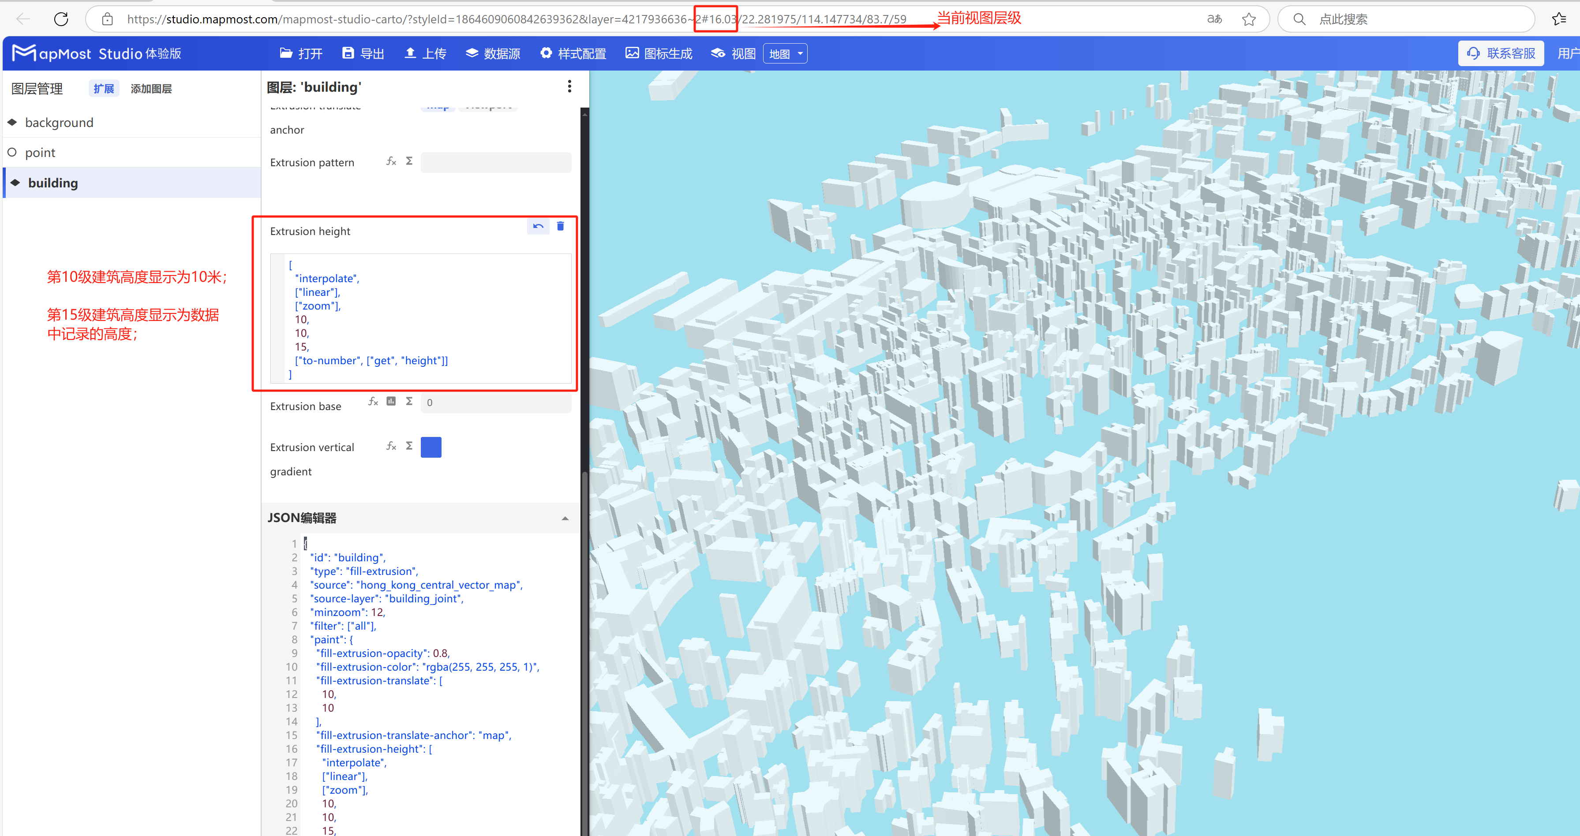Screen dimensions: 1580x836
Task: Reload the browser page
Action: pos(61,19)
